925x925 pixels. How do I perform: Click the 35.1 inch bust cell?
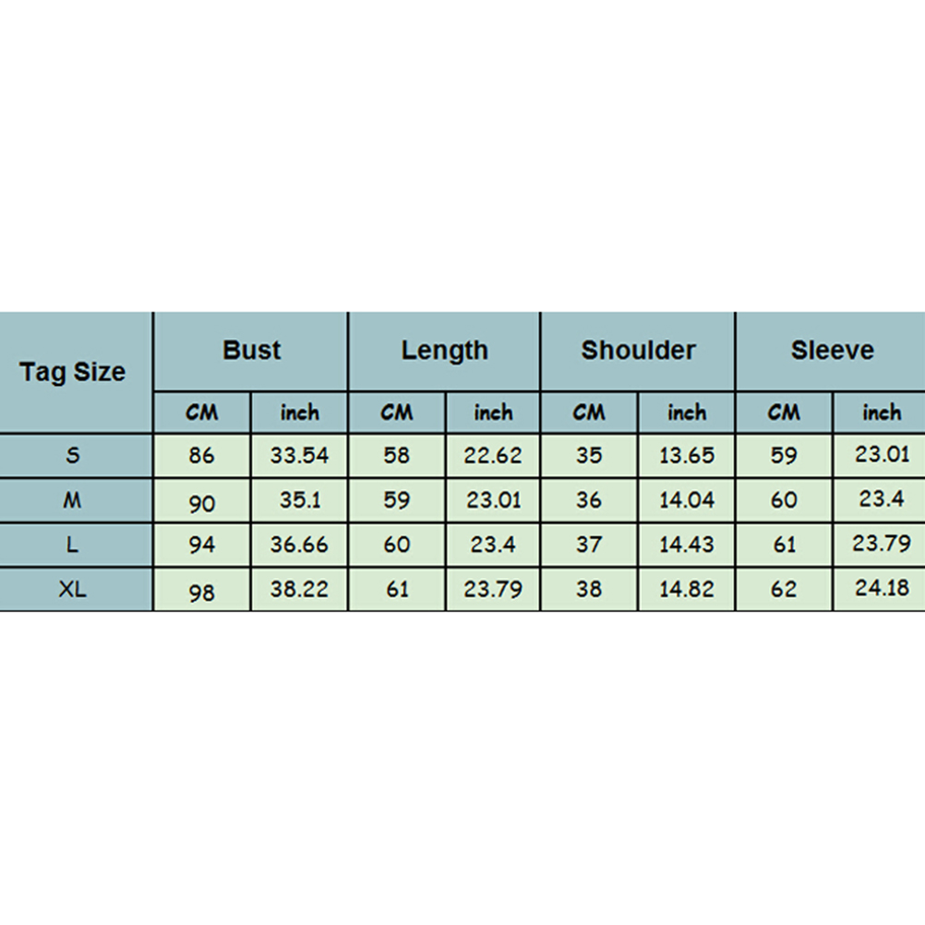pos(299,500)
